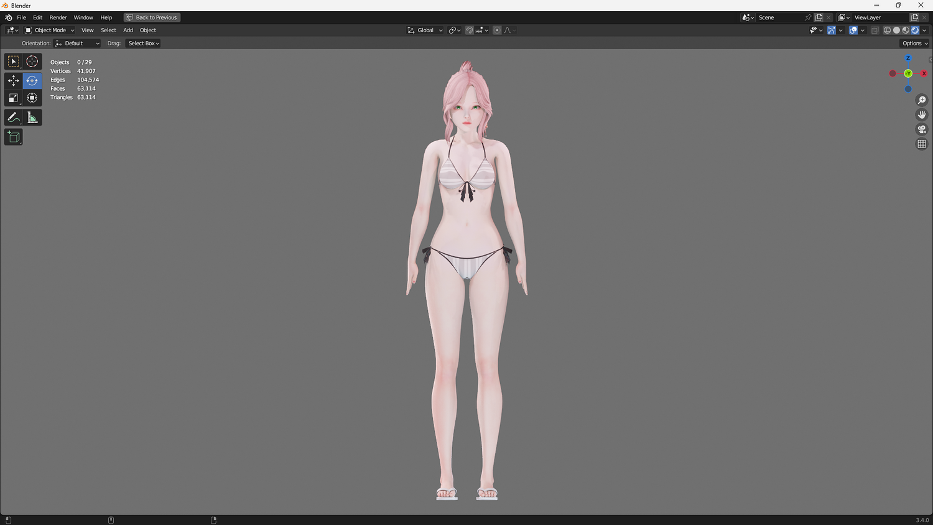Open the viewport View menu
Image resolution: width=933 pixels, height=525 pixels.
tap(88, 30)
